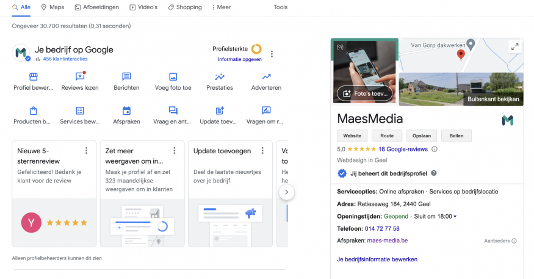Open Buitenkant bekijken street view thumbnail
The width and height of the screenshot is (534, 279).
coord(461,89)
